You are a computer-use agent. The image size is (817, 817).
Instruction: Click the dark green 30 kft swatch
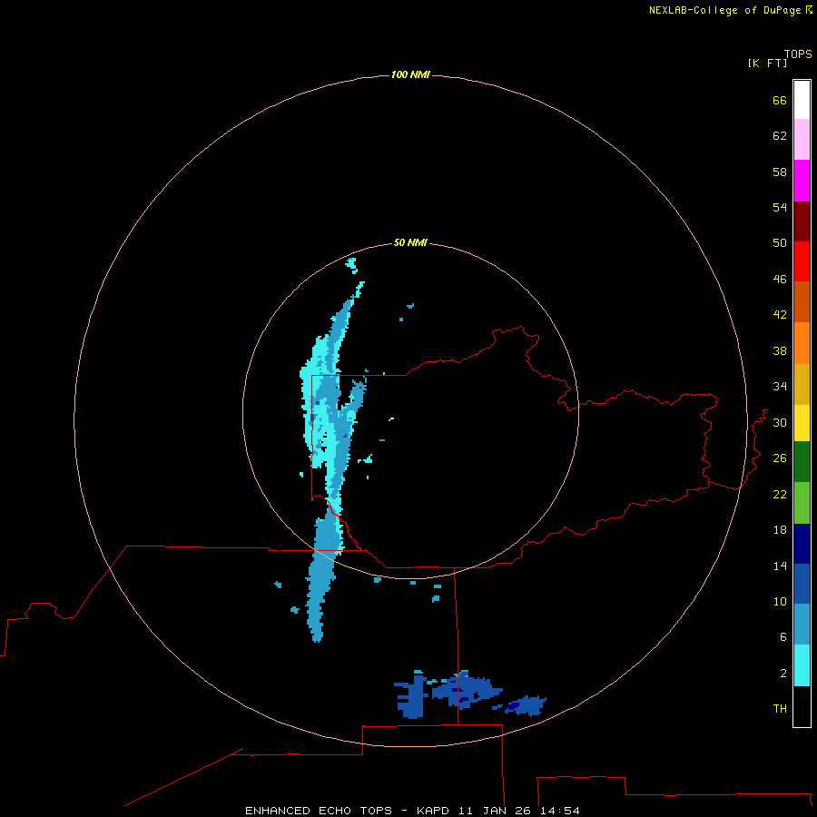click(x=802, y=462)
